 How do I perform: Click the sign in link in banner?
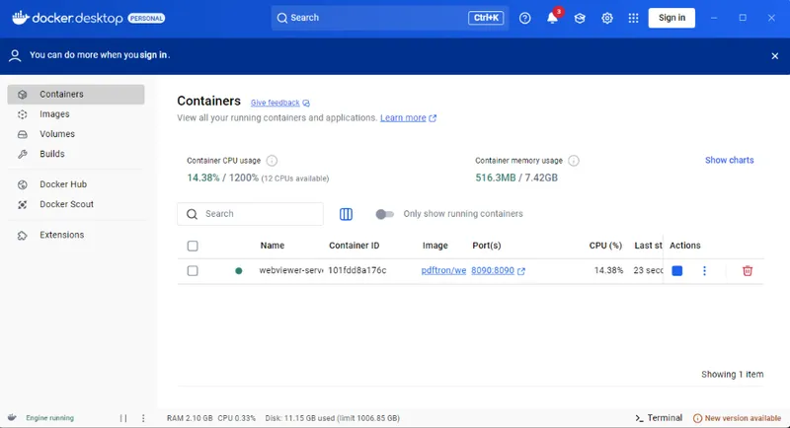click(153, 55)
